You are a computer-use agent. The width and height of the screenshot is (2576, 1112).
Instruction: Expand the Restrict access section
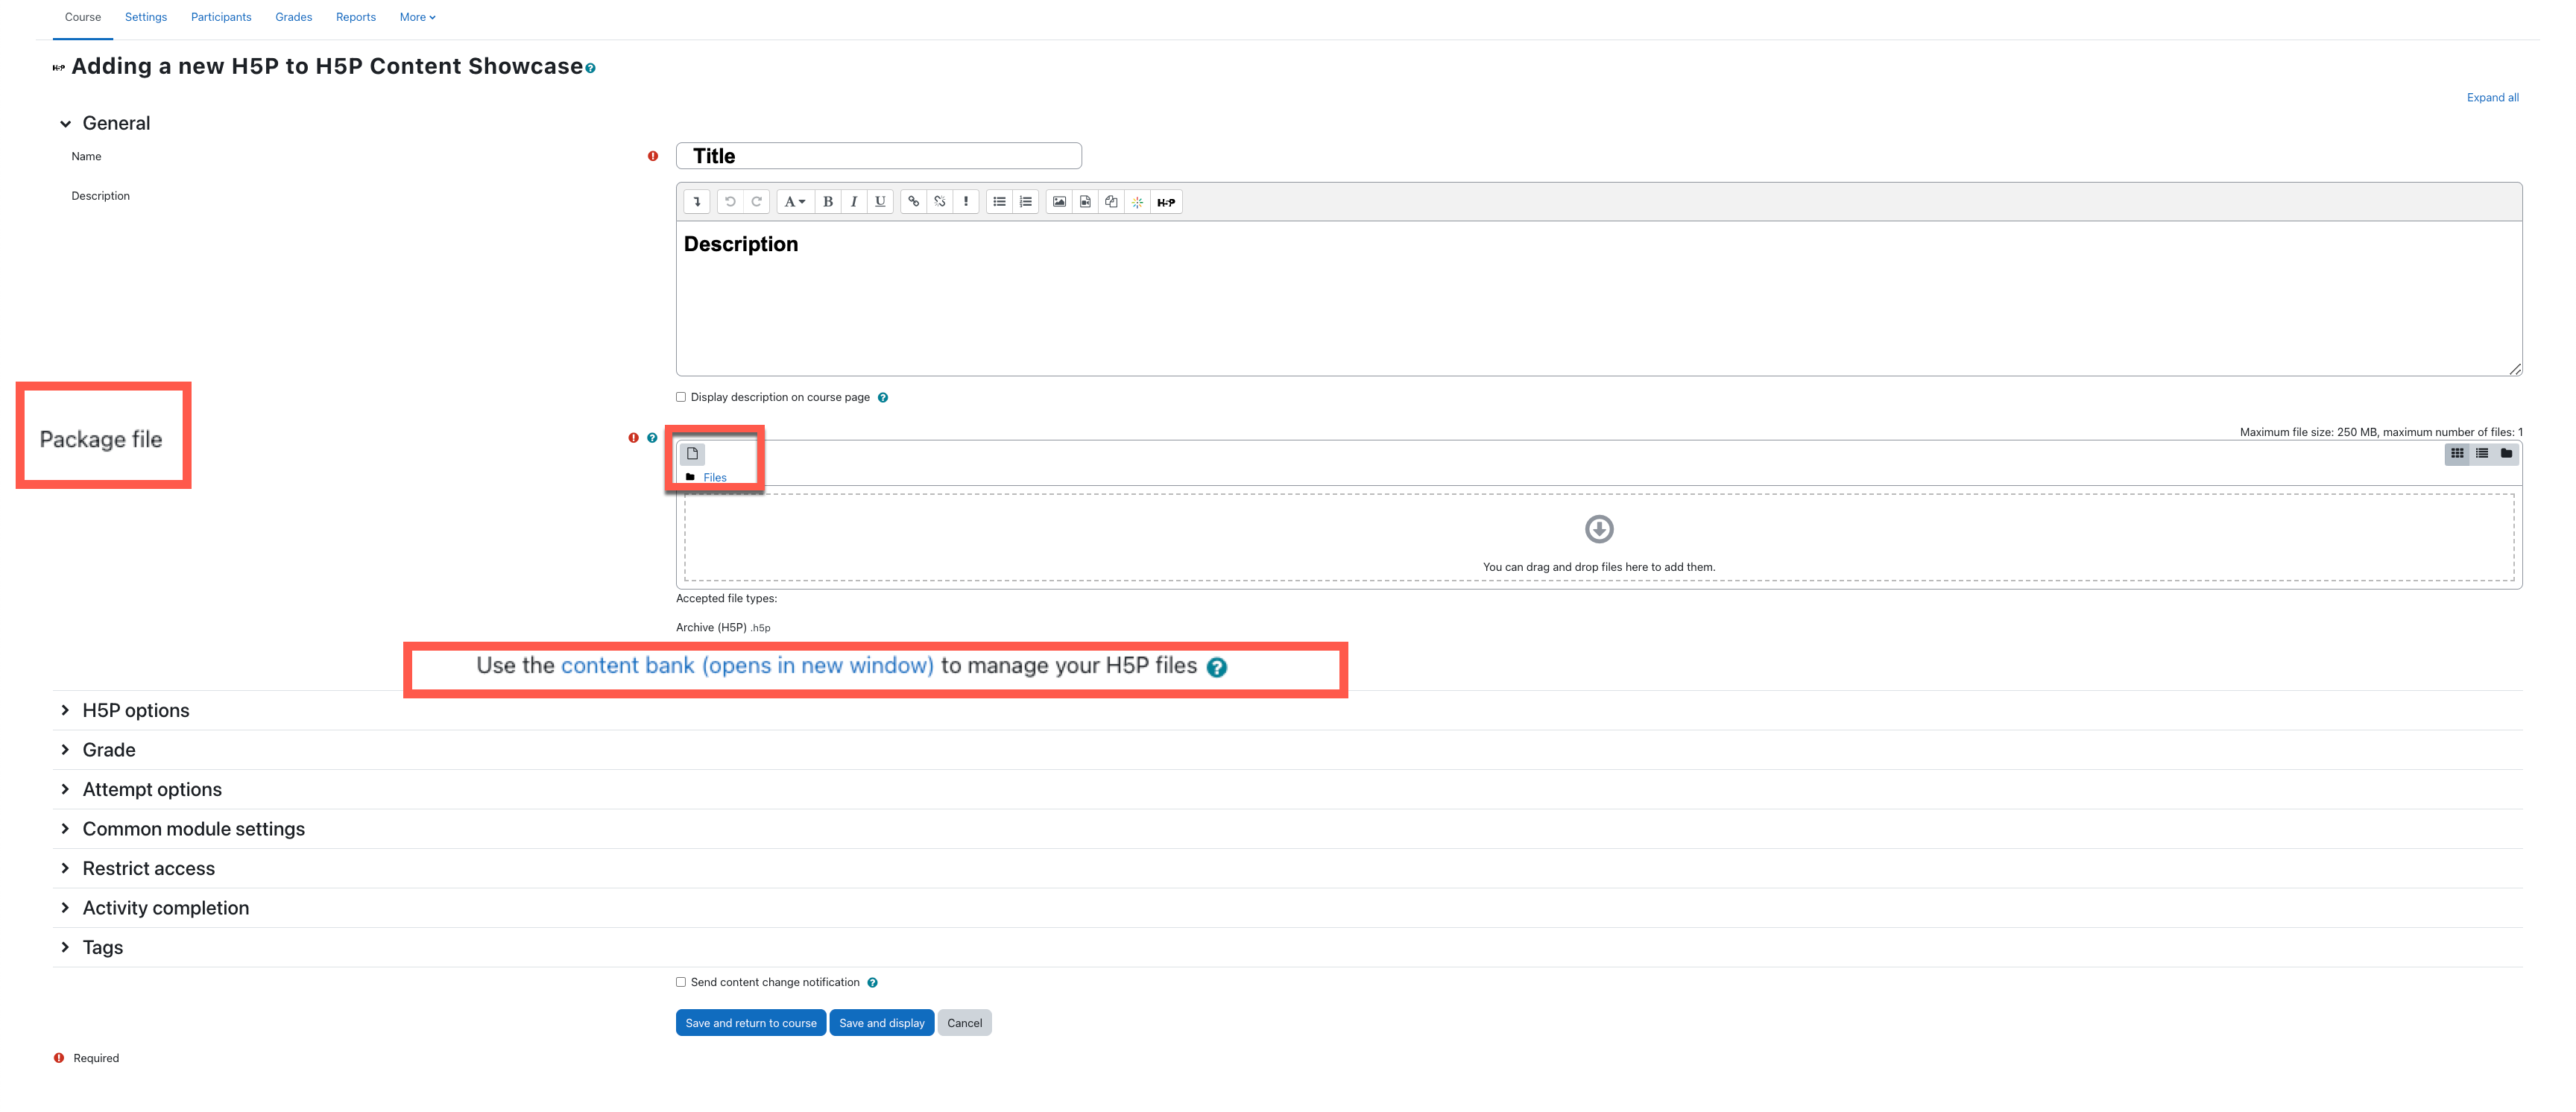tap(148, 868)
